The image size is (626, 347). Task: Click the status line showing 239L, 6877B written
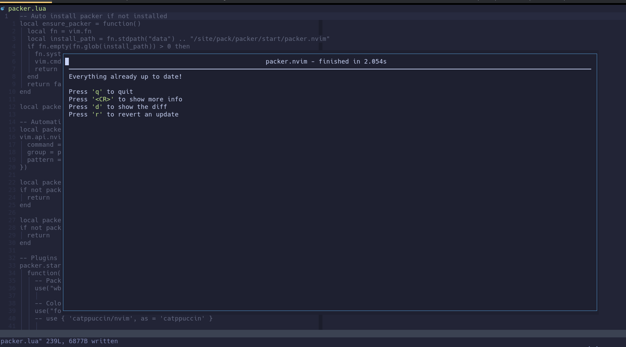coord(59,341)
